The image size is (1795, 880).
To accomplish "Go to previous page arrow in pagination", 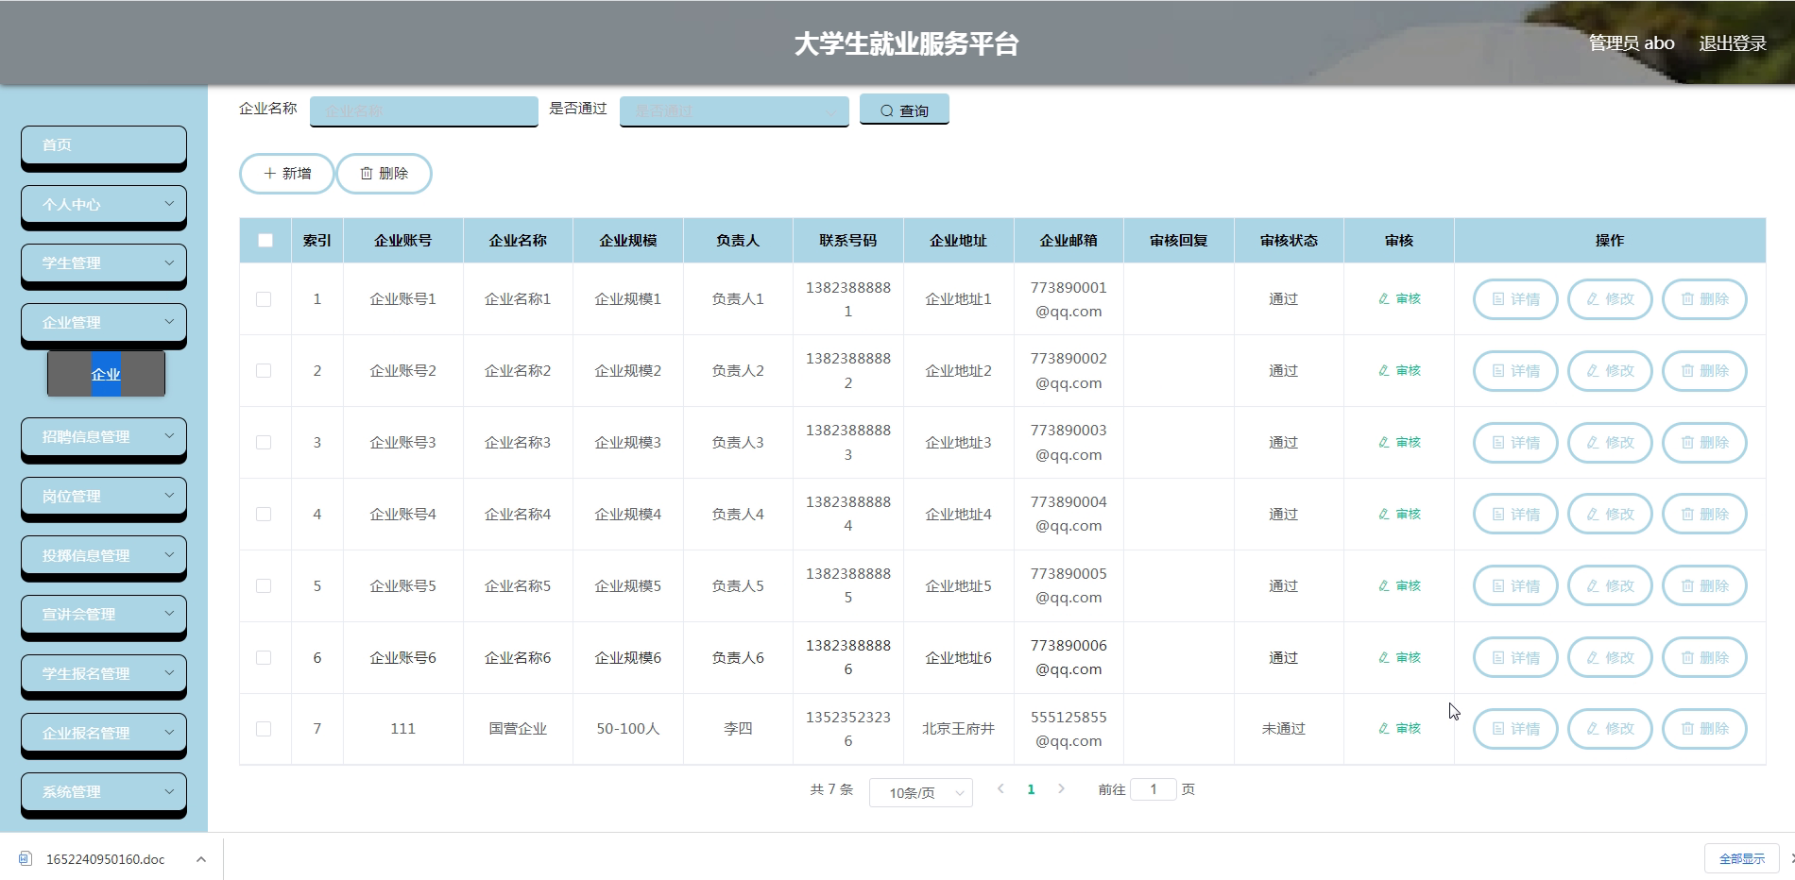I will [1000, 789].
